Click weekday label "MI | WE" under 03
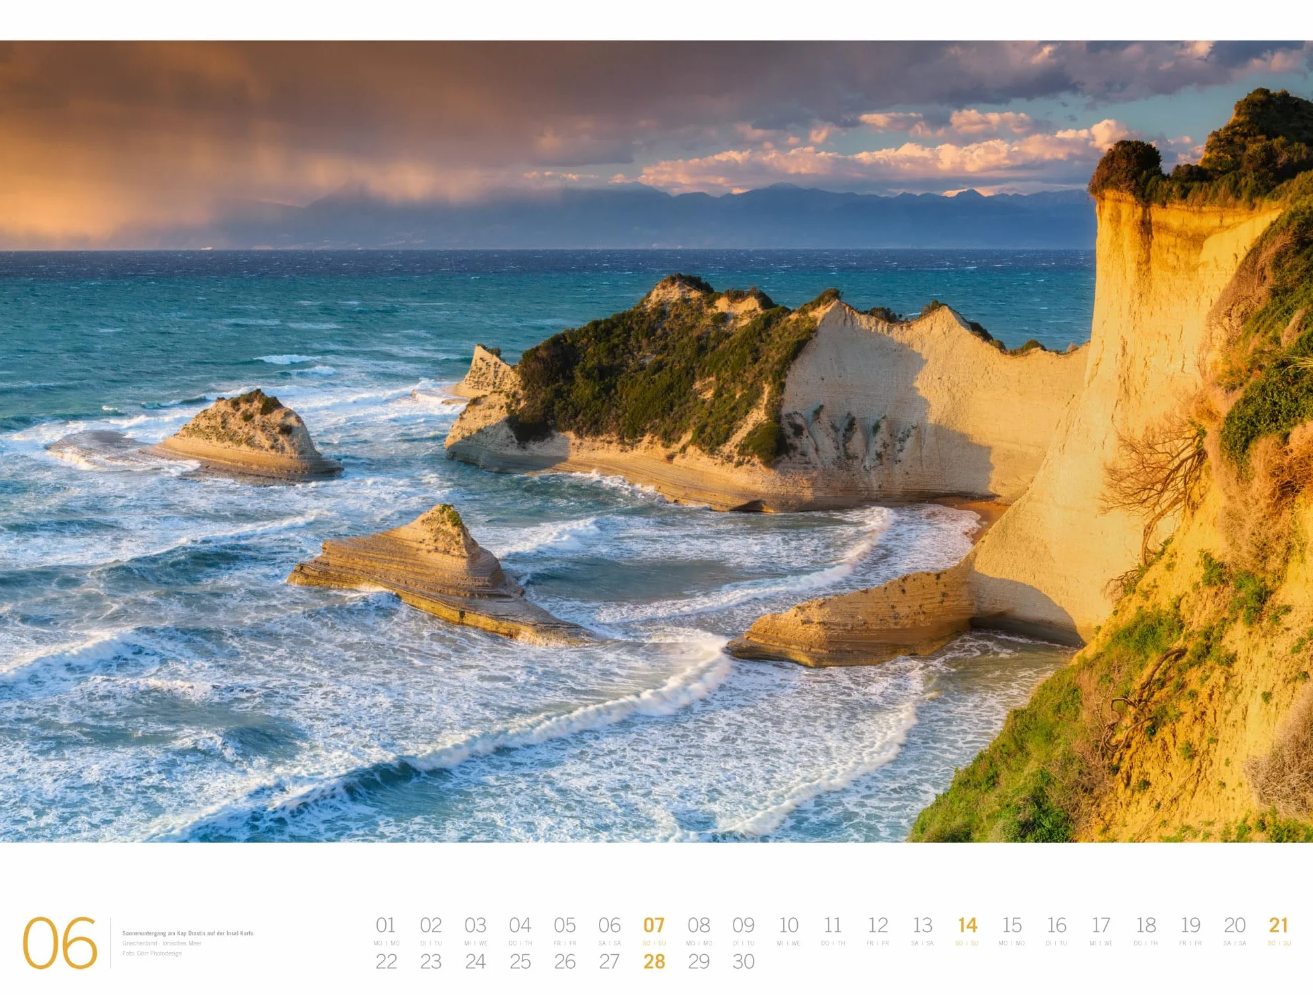This screenshot has width=1313, height=995. (x=476, y=943)
